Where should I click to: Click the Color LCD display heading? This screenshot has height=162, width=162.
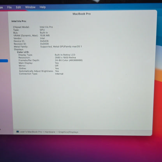tap(23, 52)
